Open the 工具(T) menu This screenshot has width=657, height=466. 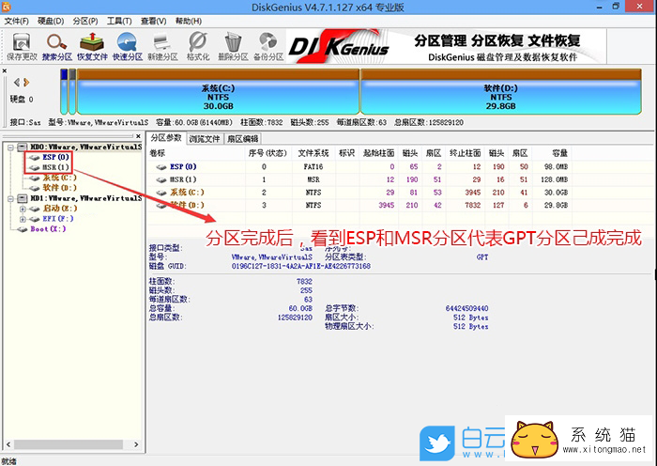point(119,21)
